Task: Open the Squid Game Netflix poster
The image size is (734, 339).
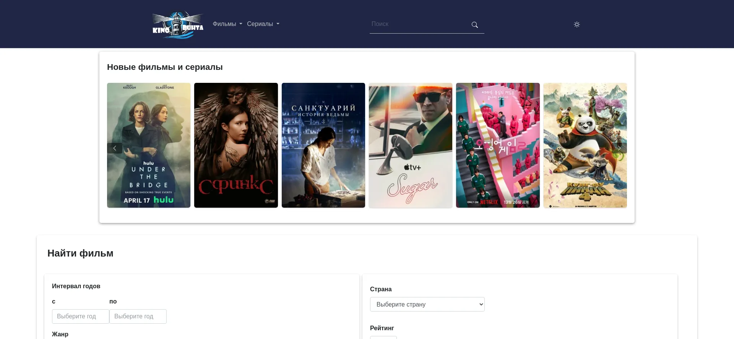Action: coord(498,145)
